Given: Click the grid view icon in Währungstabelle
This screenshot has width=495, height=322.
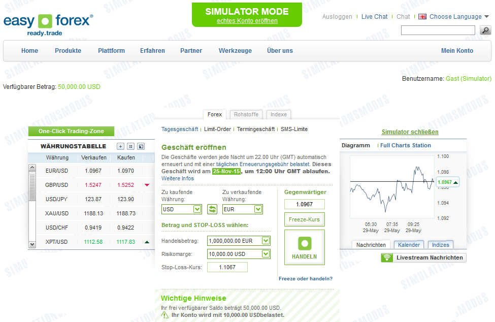Looking at the screenshot, I should point(130,146).
